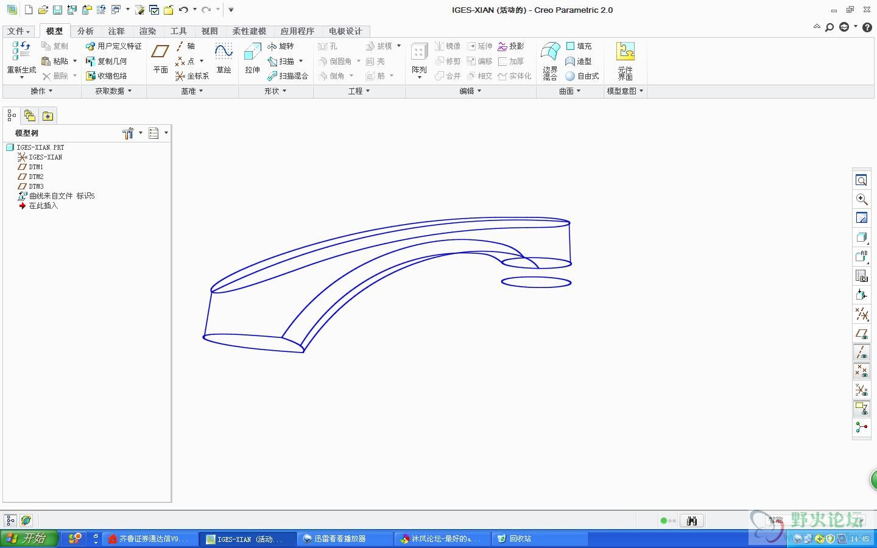Click the Shrinkwrap (收缩包络) tool
The height and width of the screenshot is (548, 877).
(107, 76)
